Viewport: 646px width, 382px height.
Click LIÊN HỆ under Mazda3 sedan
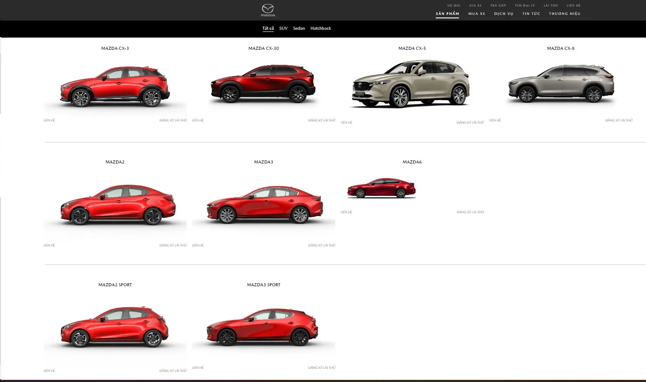click(198, 245)
